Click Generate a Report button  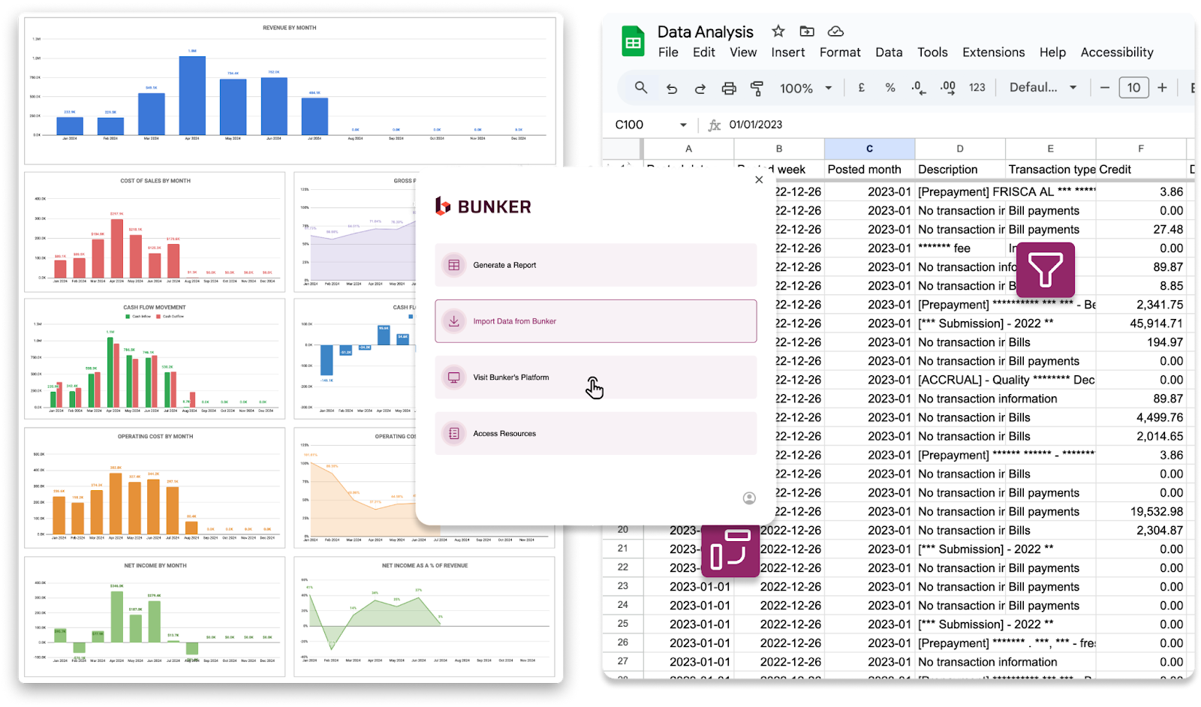[x=596, y=265]
